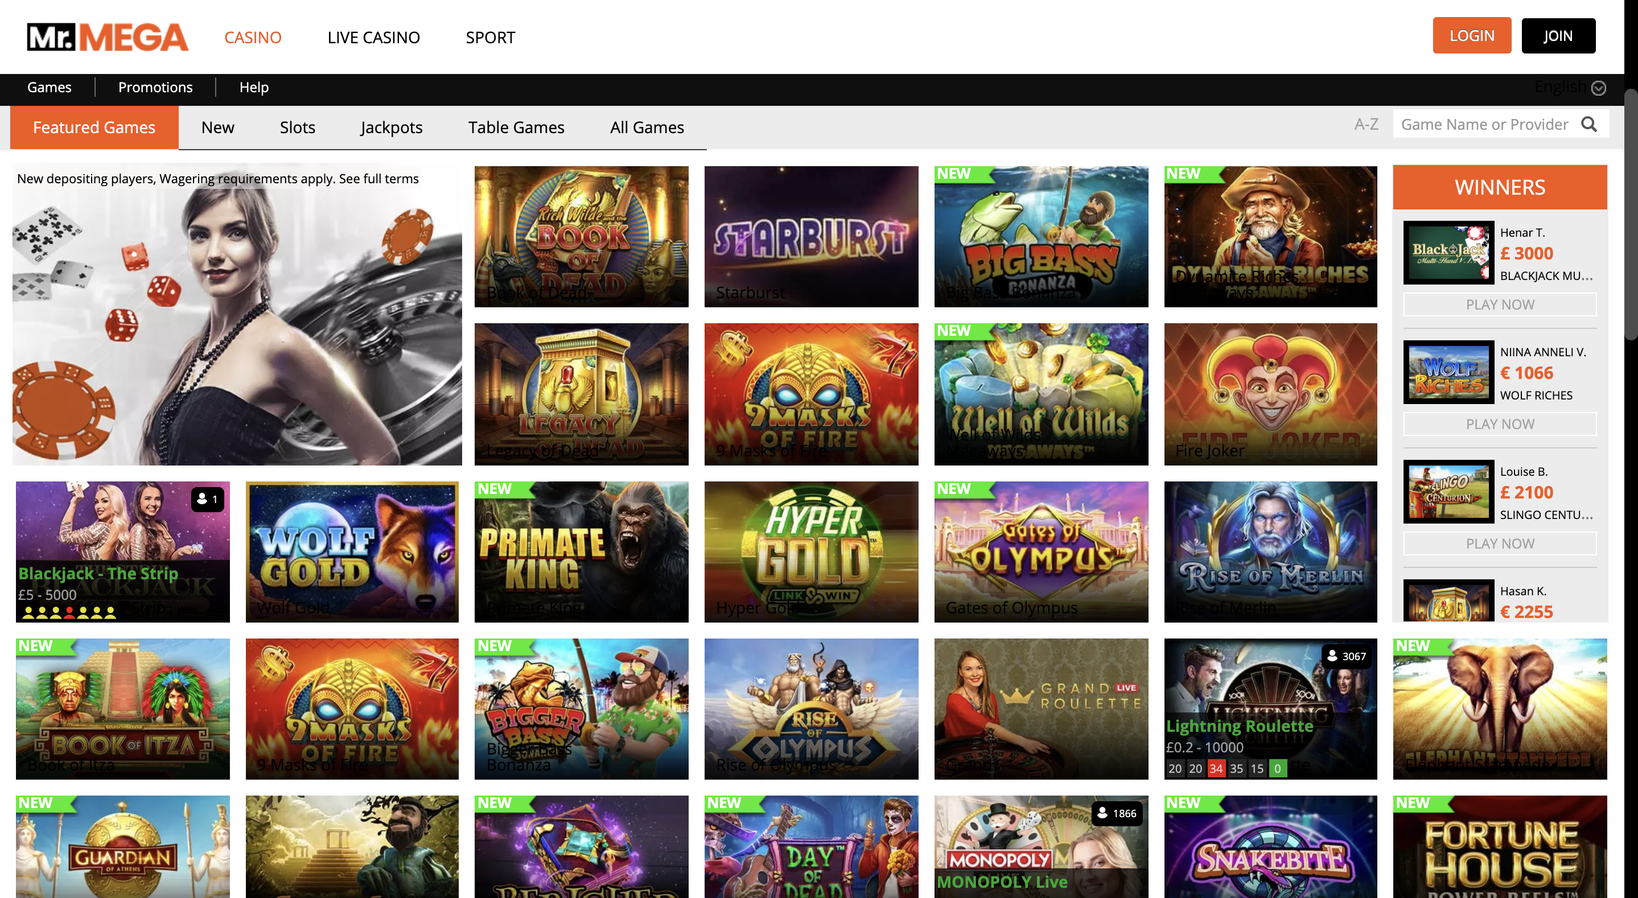This screenshot has width=1638, height=898.
Task: Click the welcome promo banner image
Action: tap(237, 315)
